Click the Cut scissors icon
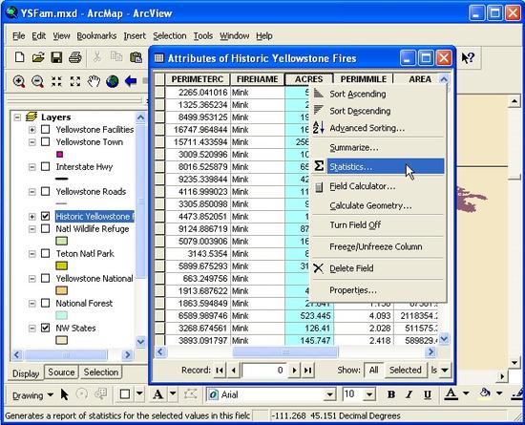Screen dimensions: 525x425 point(96,57)
